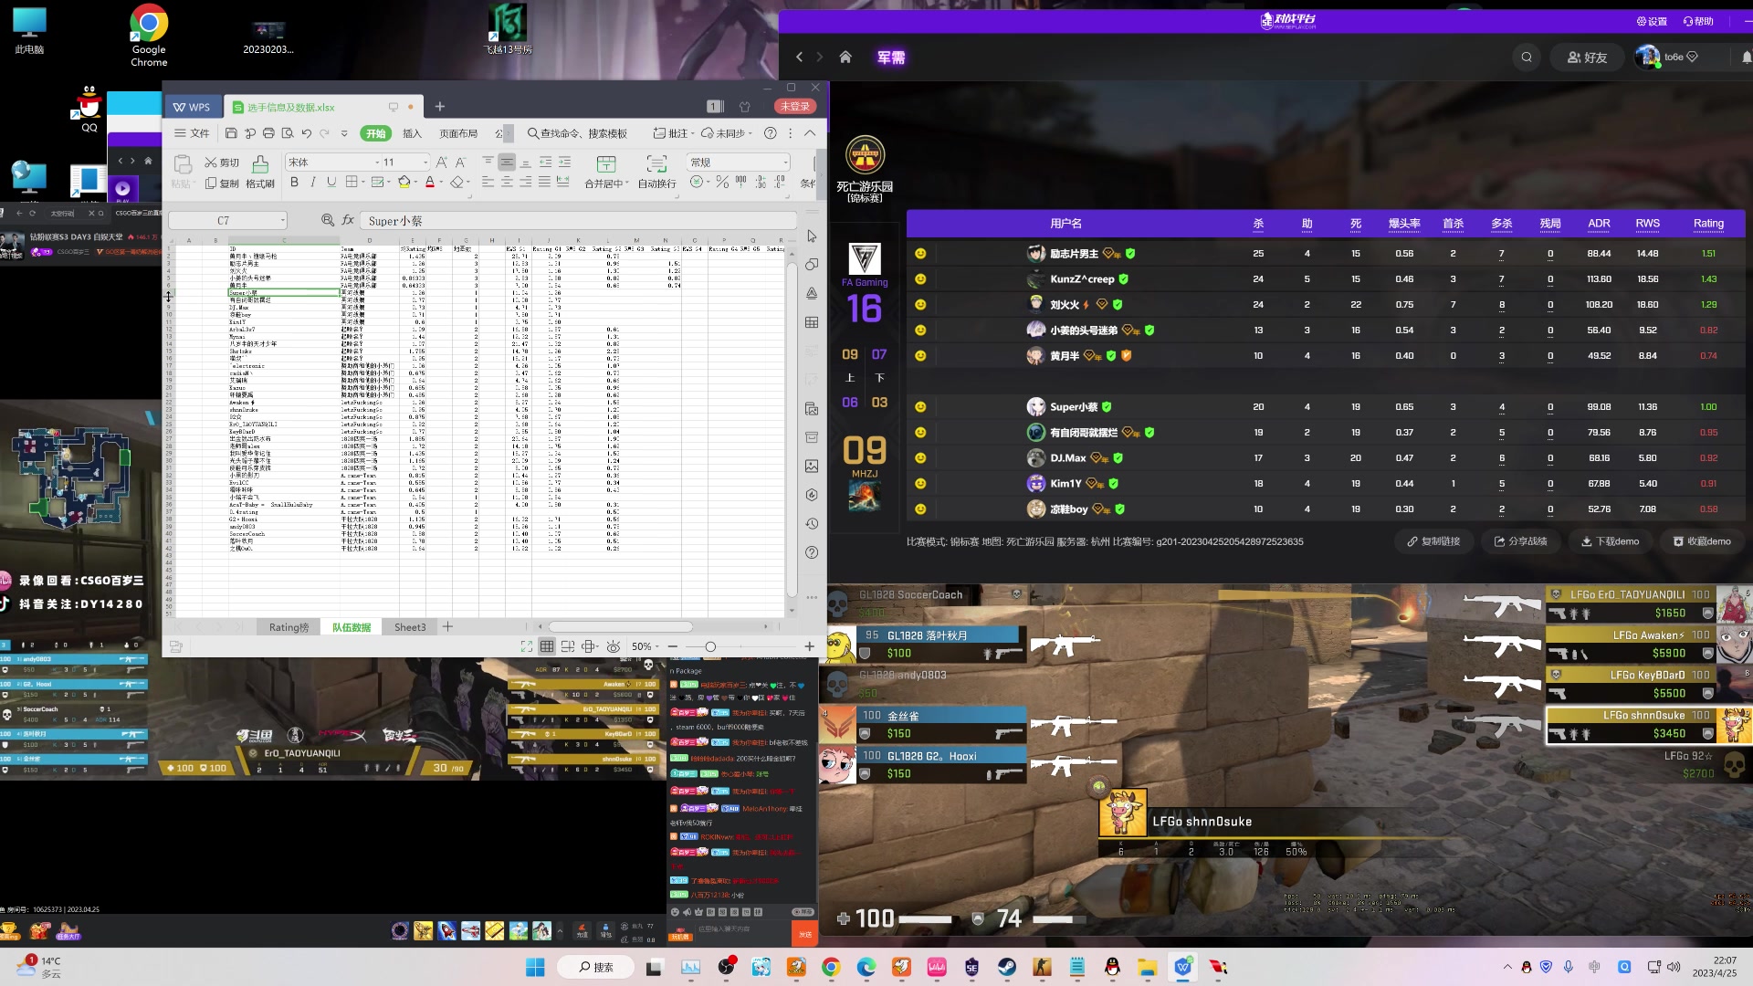The width and height of the screenshot is (1753, 986).
Task: Decrease font size with the A- icon
Action: coord(461,163)
